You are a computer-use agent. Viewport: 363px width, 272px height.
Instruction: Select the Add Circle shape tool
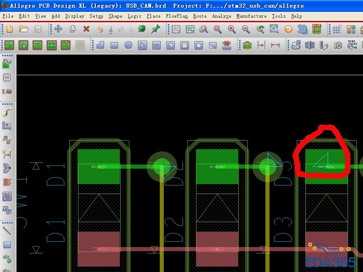tap(128, 45)
